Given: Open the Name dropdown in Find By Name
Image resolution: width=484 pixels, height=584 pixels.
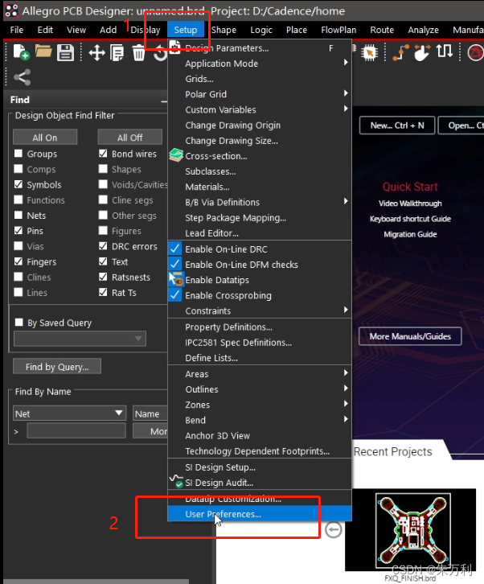Looking at the screenshot, I should click(x=150, y=413).
